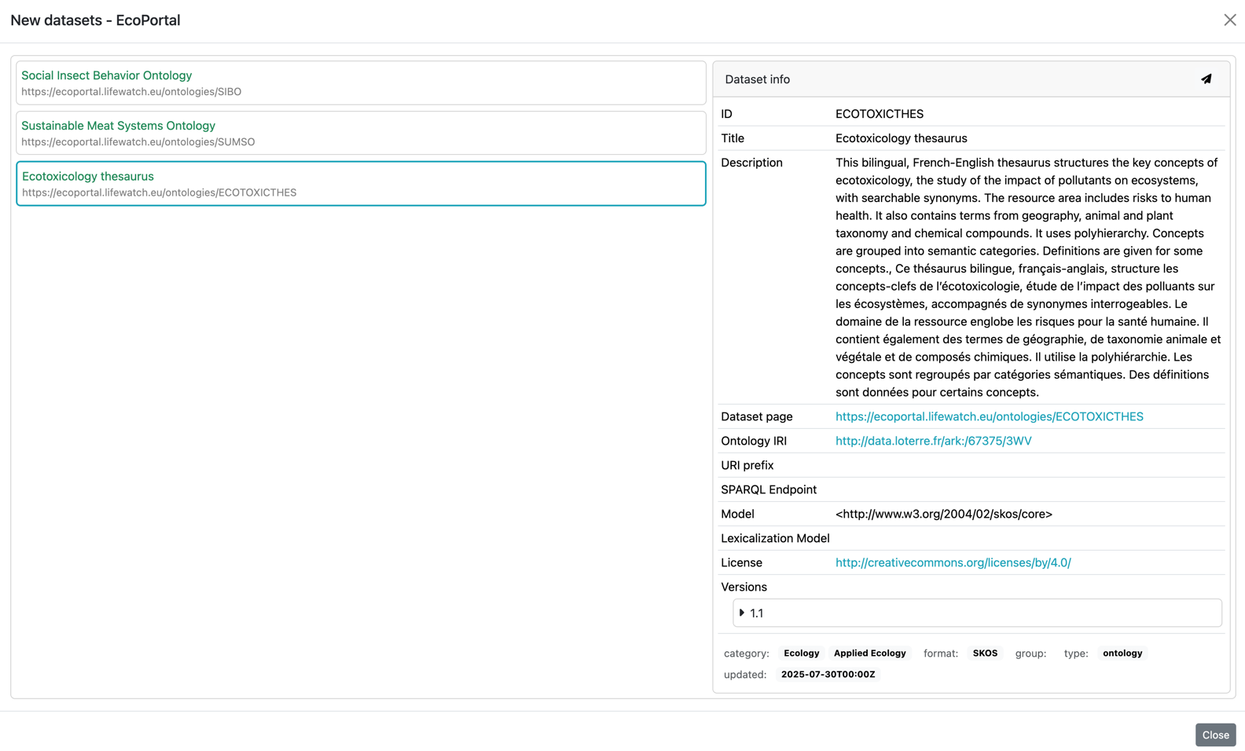The image size is (1245, 751).
Task: Click the updated date 2025-07-30T00:00Z tag
Action: click(x=828, y=674)
